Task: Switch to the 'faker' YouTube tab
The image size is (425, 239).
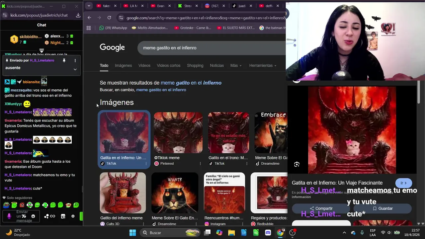Action: click(107, 6)
